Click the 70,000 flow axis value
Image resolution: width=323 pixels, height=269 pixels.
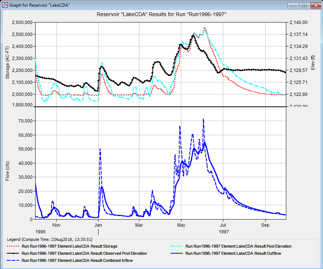[x=25, y=121]
